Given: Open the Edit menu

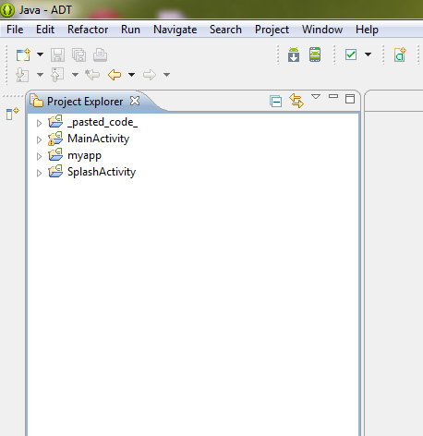Looking at the screenshot, I should point(45,30).
